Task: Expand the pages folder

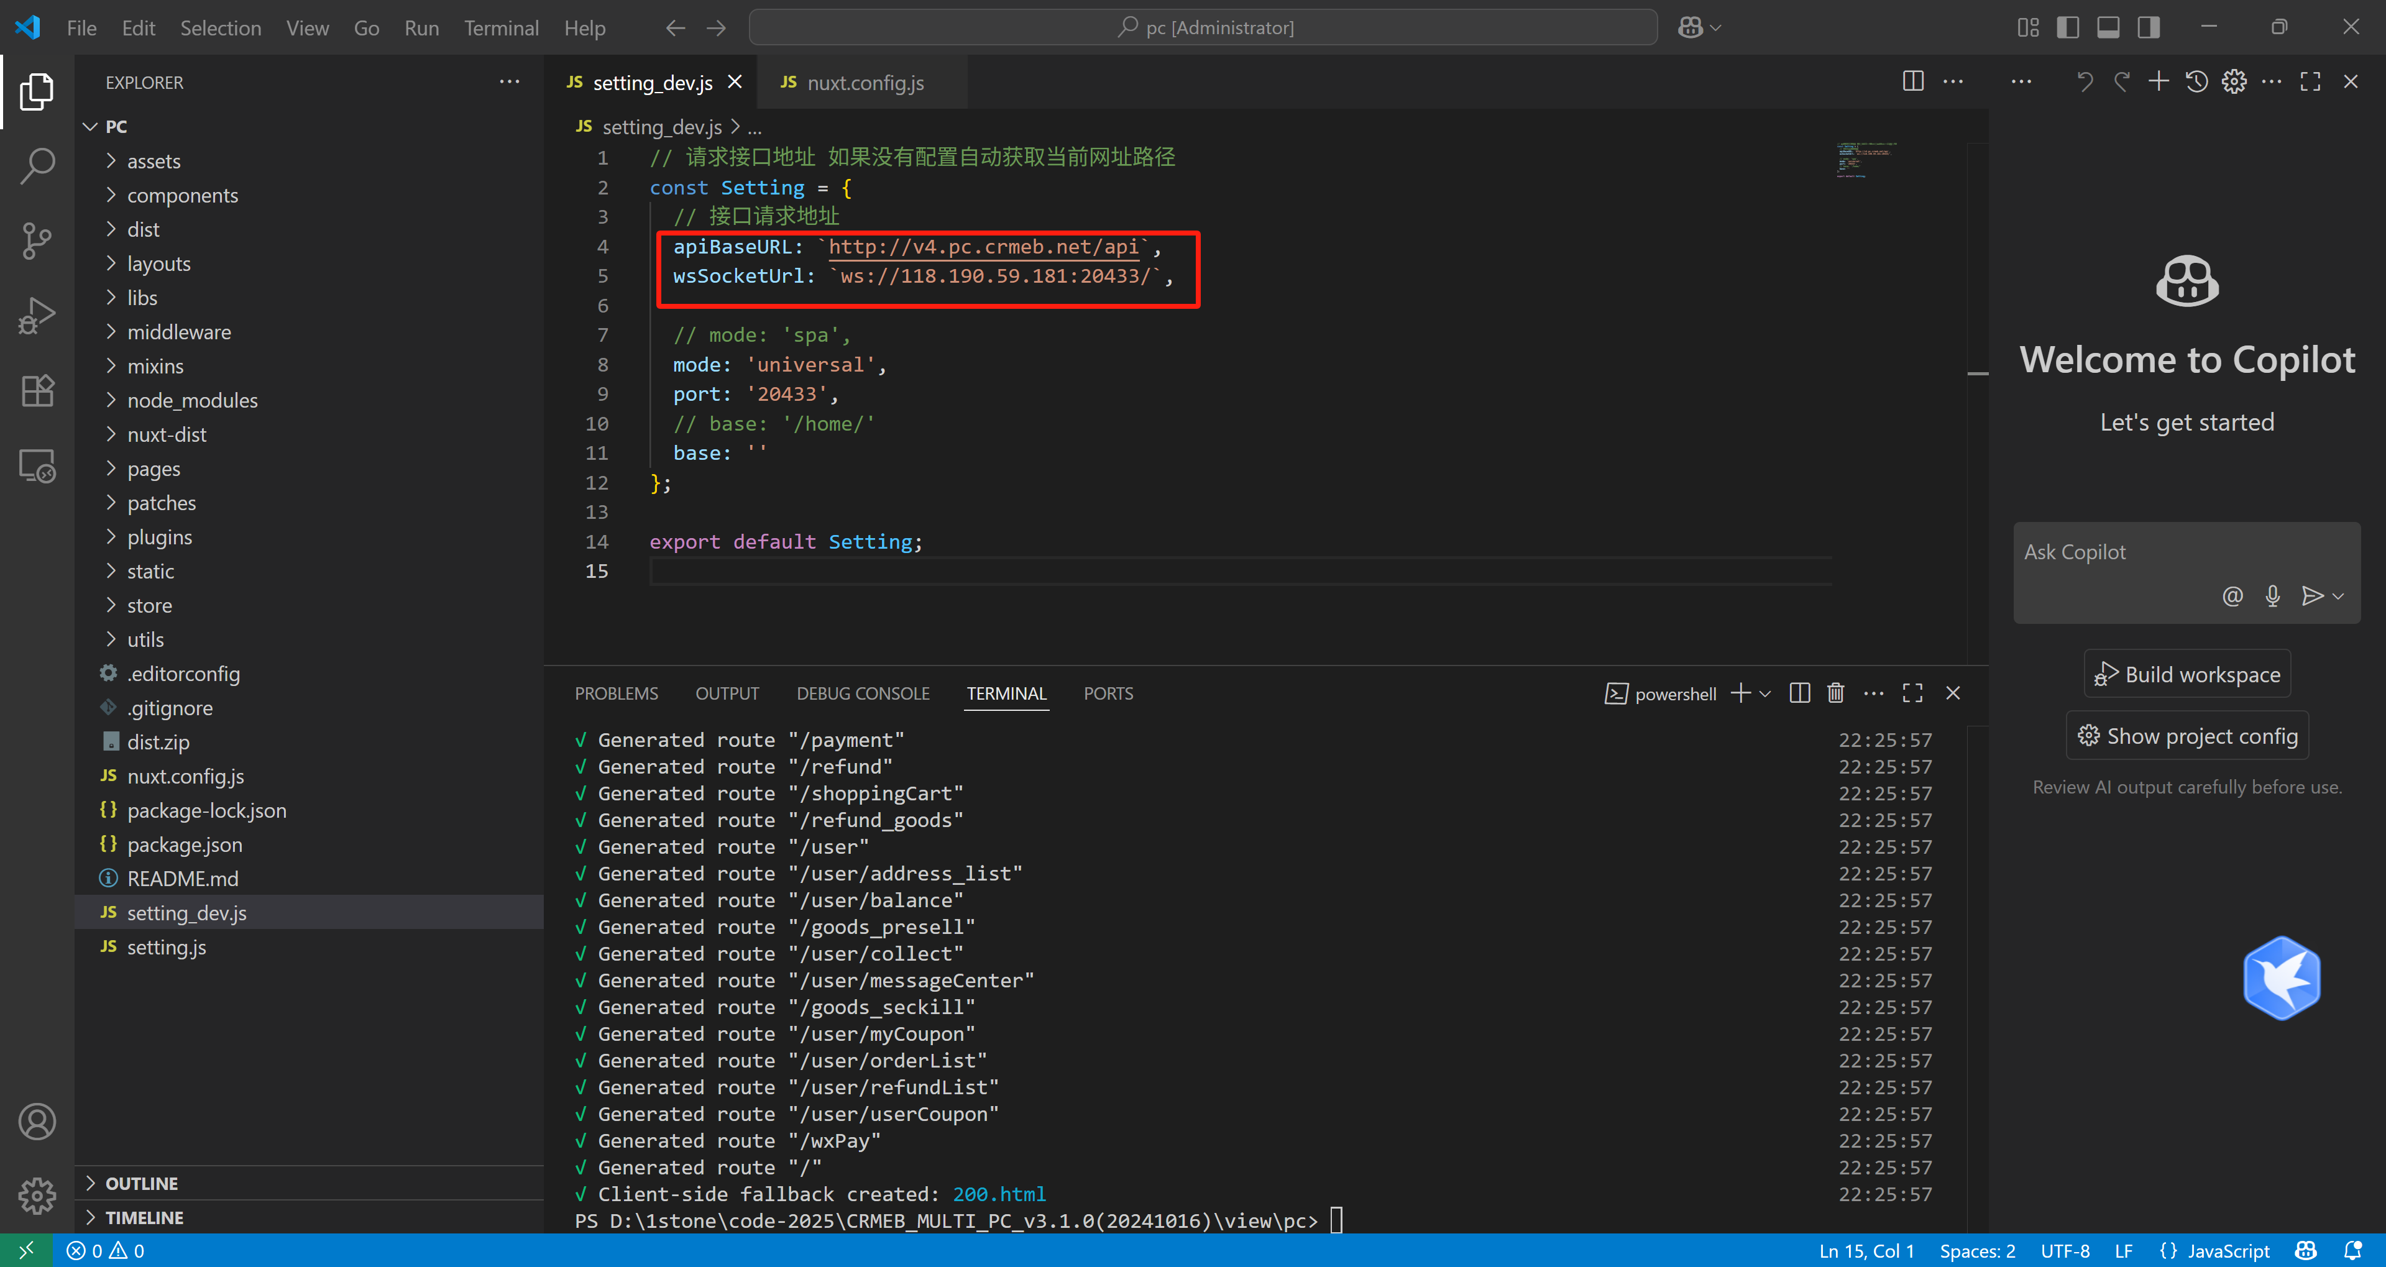Action: (x=111, y=468)
